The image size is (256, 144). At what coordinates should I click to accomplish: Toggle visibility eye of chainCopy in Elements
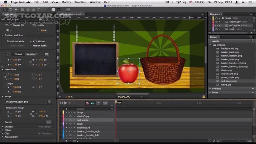pos(216,22)
